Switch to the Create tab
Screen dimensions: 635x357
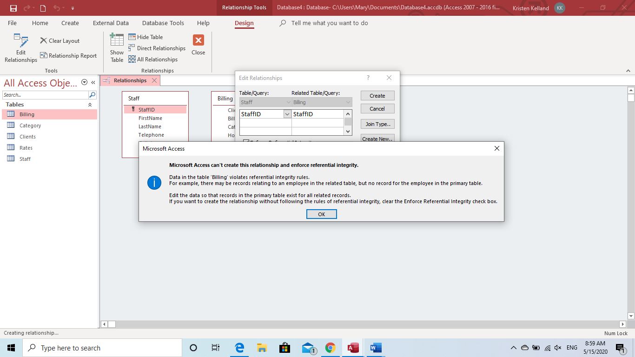pos(70,23)
